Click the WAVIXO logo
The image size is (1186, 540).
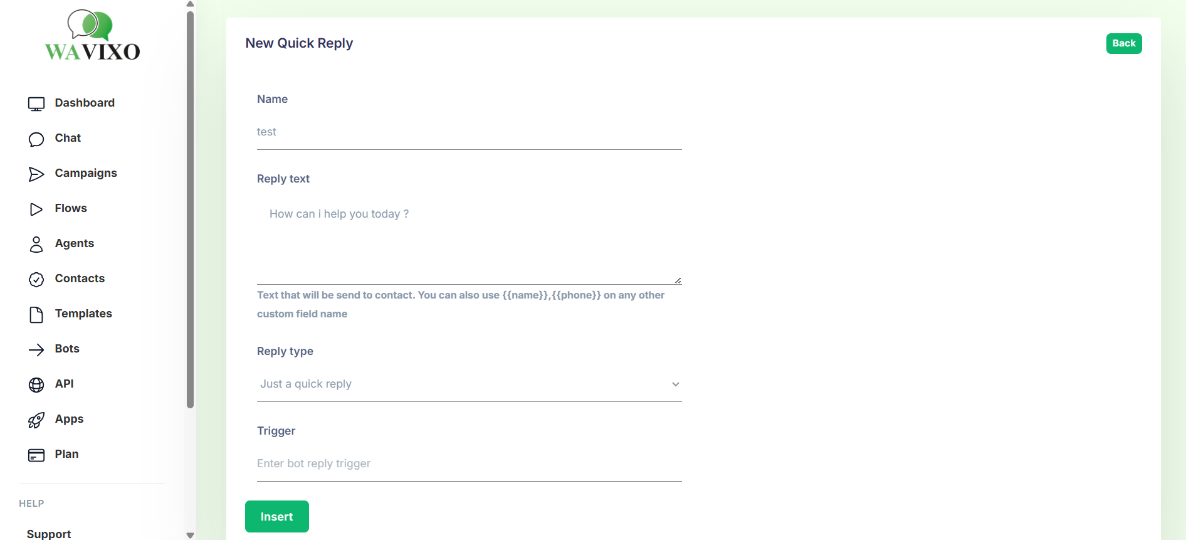[x=92, y=36]
